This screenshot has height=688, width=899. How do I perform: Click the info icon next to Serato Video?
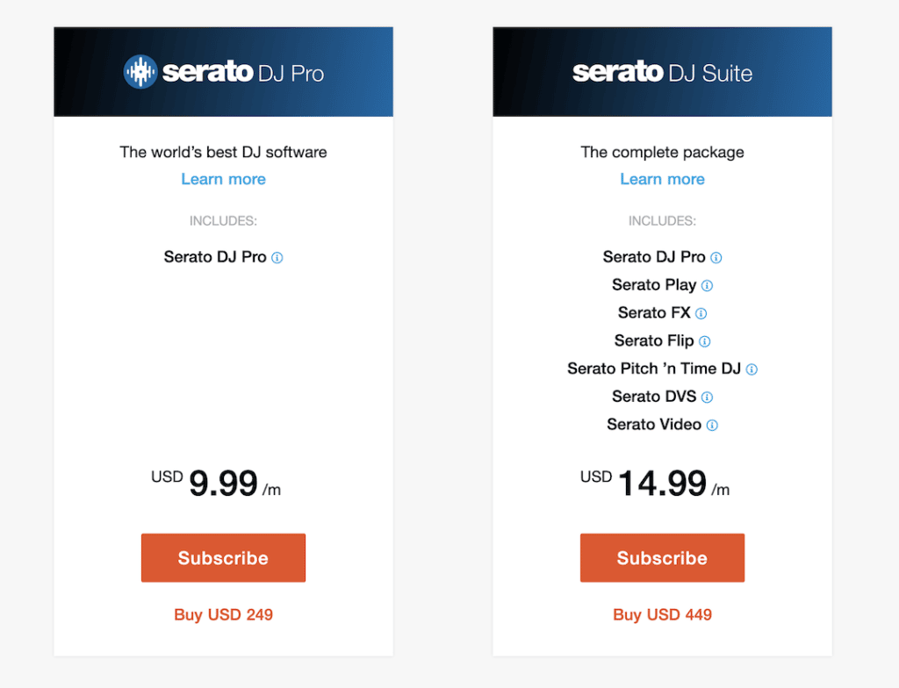tap(713, 425)
